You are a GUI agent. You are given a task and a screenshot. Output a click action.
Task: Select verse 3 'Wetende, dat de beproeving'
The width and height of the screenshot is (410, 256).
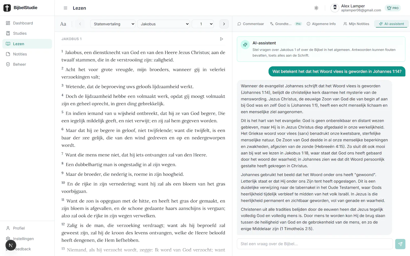coord(128,87)
